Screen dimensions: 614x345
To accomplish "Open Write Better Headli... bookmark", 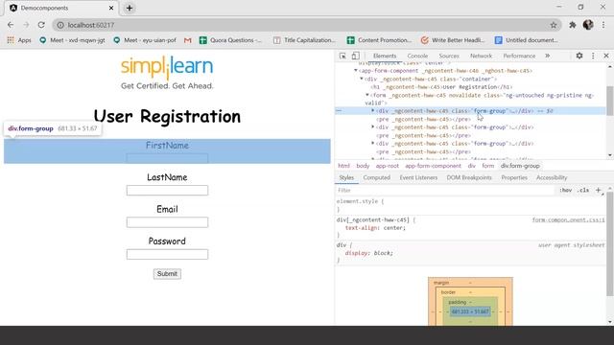I will pyautogui.click(x=453, y=40).
